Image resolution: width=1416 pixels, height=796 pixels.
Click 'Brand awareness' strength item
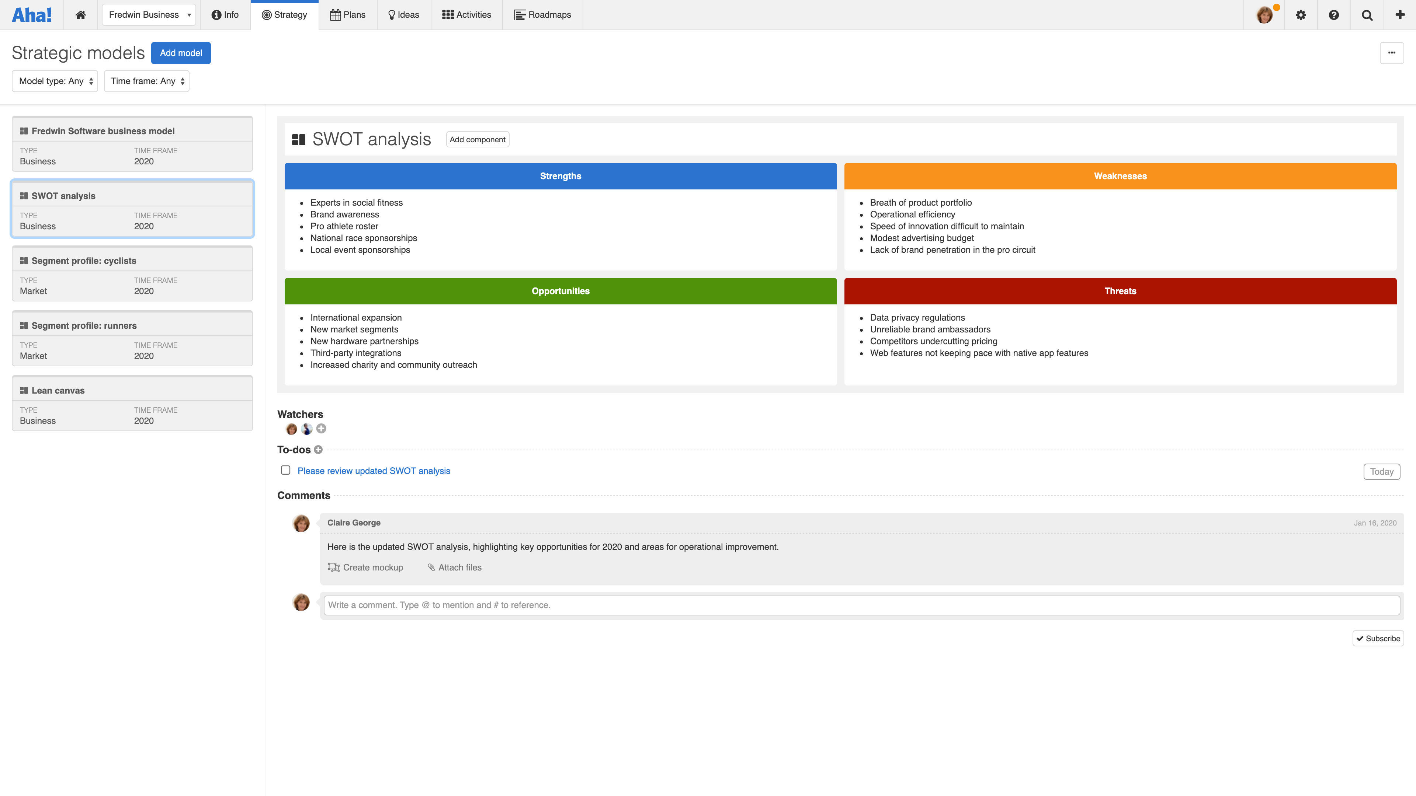click(x=345, y=214)
